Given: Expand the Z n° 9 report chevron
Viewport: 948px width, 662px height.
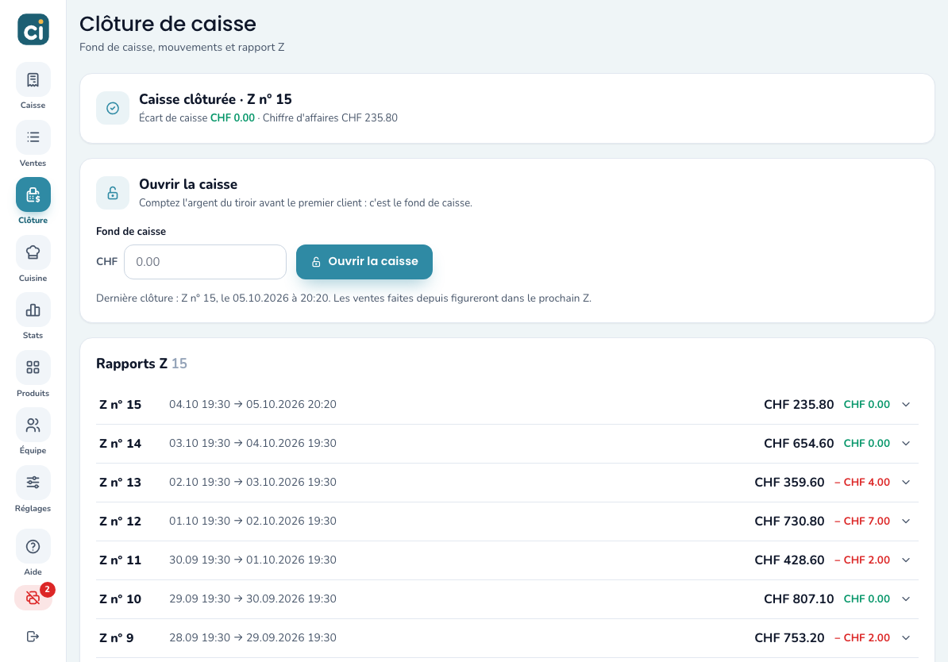Looking at the screenshot, I should coord(906,637).
